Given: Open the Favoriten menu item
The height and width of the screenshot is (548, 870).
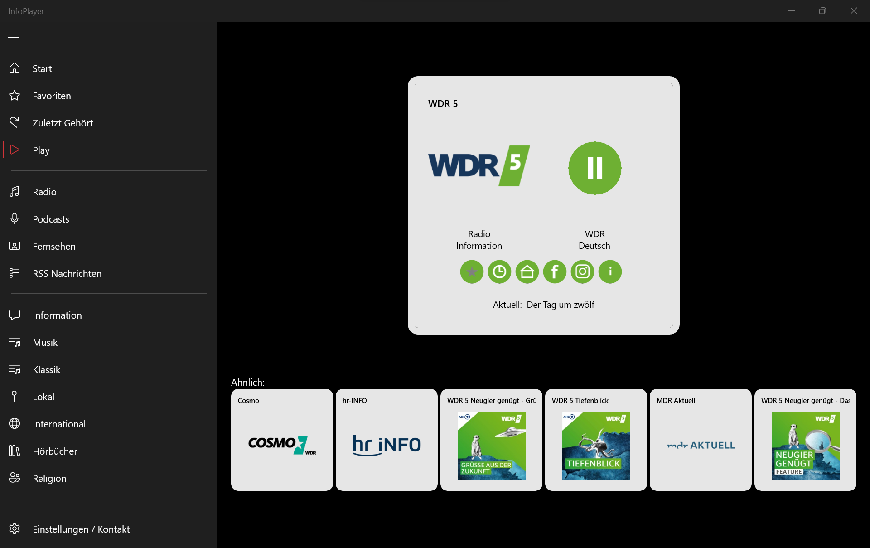Looking at the screenshot, I should pos(52,96).
